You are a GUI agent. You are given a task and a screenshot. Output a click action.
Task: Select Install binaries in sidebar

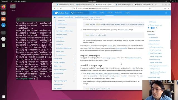pyautogui.click(x=61, y=27)
